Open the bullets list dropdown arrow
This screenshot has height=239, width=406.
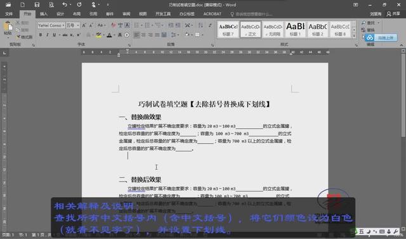click(x=141, y=25)
